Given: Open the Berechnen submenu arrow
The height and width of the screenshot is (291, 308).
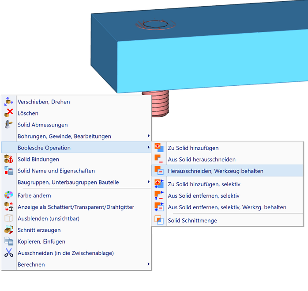Looking at the screenshot, I should click(x=149, y=264).
